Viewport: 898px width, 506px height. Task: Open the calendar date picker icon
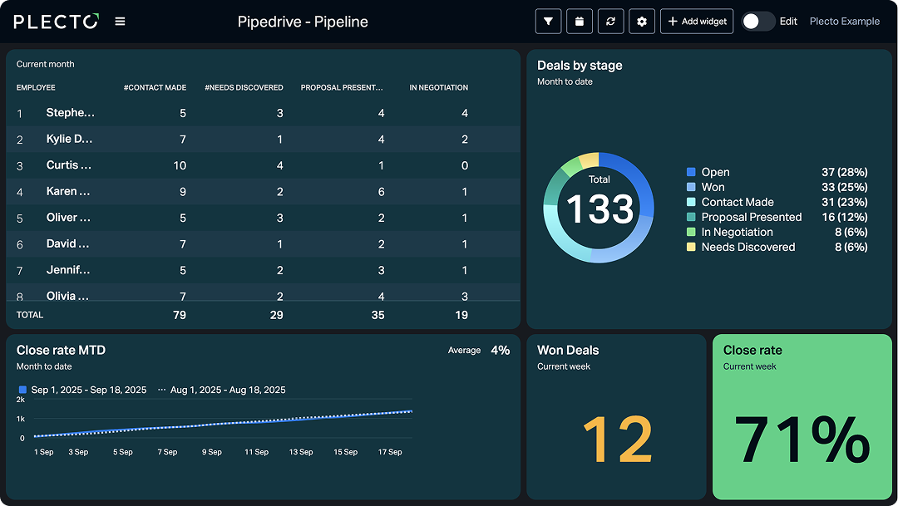click(580, 22)
